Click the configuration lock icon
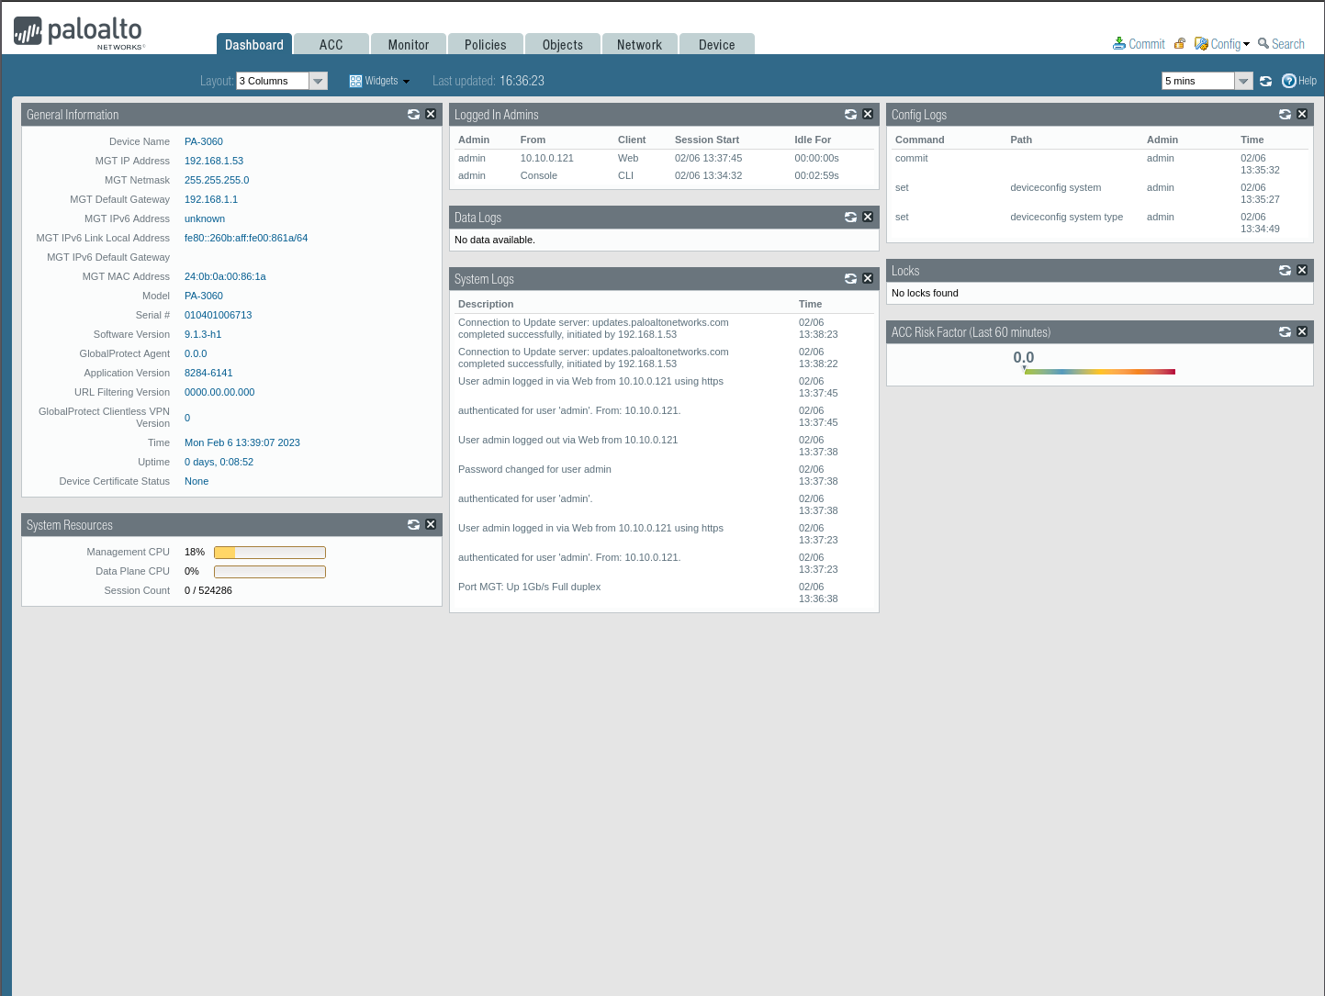This screenshot has height=996, width=1325. tap(1180, 44)
